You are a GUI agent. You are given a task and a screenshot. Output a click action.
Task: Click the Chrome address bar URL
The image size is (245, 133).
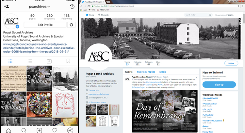click(x=122, y=6)
